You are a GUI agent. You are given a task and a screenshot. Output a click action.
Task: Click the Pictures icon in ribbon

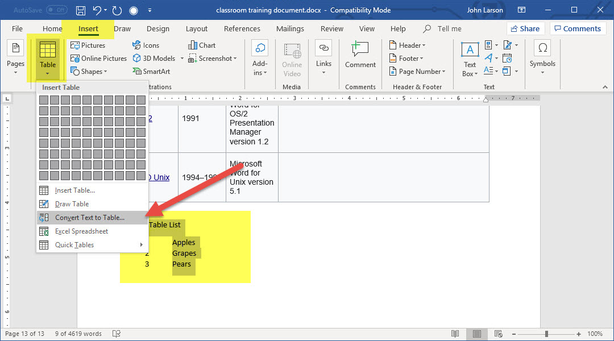click(88, 45)
